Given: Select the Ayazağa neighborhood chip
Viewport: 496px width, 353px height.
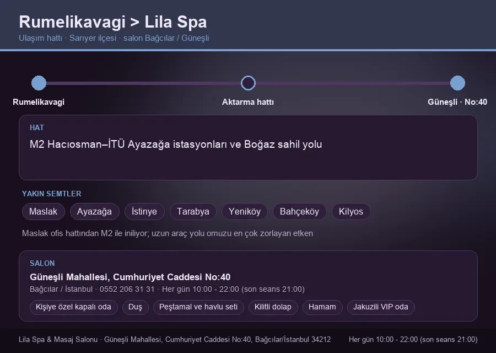Looking at the screenshot, I should click(95, 211).
